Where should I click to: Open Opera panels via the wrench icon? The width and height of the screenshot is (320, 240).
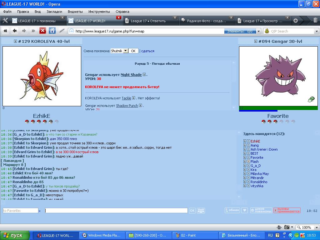(x=5, y=21)
